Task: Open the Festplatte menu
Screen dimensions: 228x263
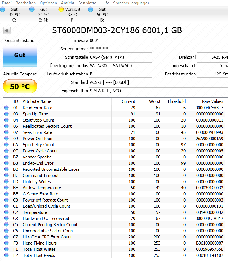Action: 87,3
